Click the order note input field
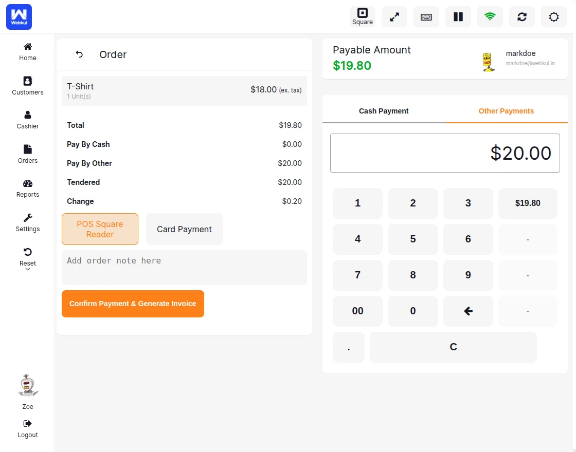Screen dimensions: 576x452 click(x=184, y=267)
